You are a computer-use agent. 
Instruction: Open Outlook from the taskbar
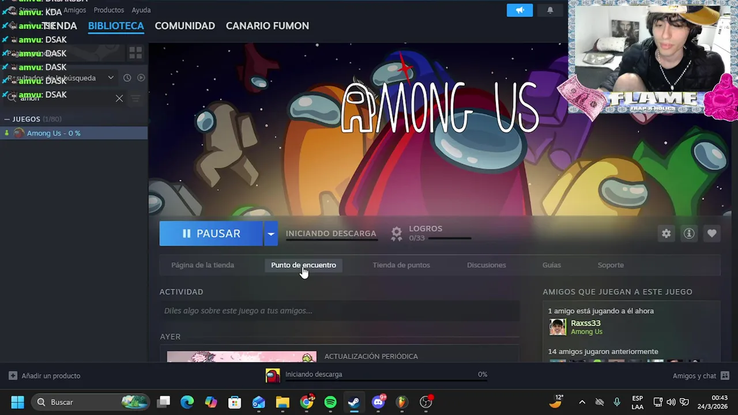pos(258,402)
